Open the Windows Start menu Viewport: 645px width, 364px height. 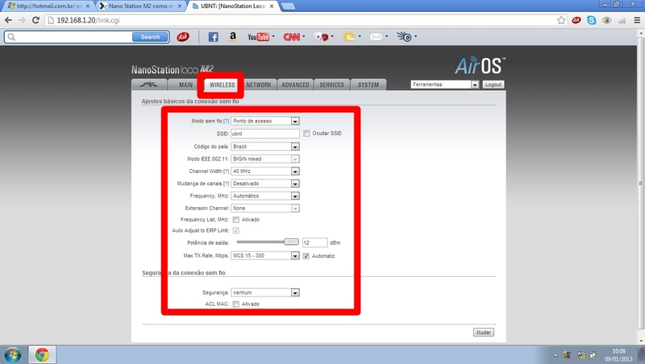tap(12, 354)
